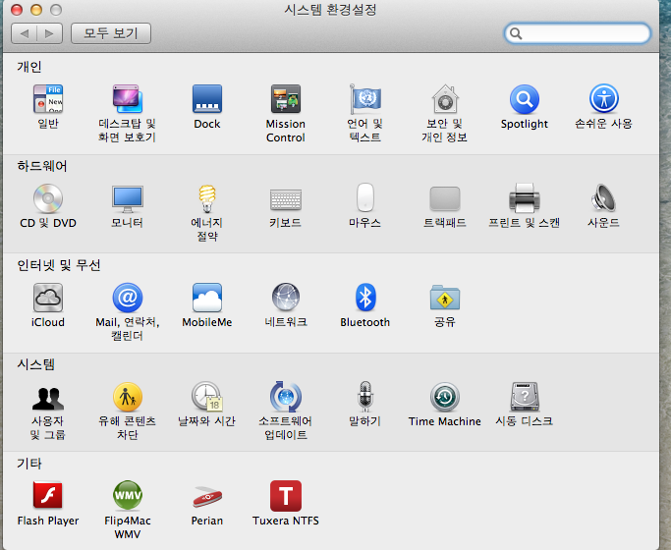Open Time Machine preferences

point(445,397)
